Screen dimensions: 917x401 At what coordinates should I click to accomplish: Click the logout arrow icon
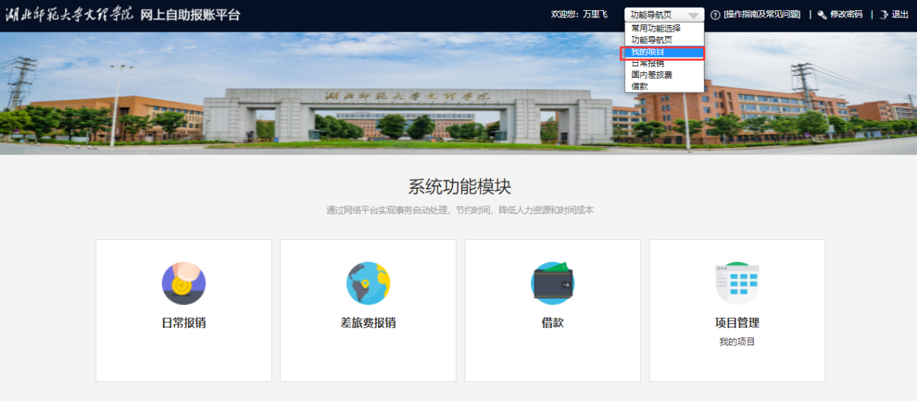pos(883,14)
